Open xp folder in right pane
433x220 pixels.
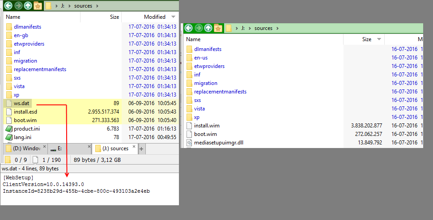(197, 117)
